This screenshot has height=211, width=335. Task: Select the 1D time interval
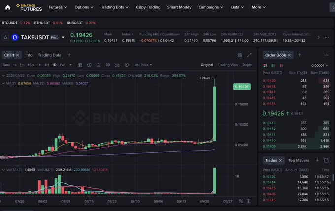point(54,65)
